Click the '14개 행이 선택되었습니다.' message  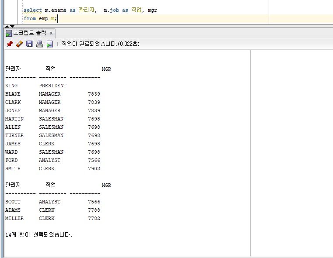39,235
